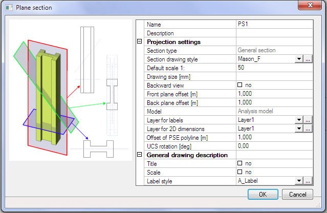Image resolution: width=327 pixels, height=213 pixels.
Task: Close the Plane section dialog
Action: tap(308, 6)
